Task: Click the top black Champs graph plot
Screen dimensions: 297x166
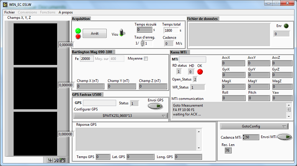Action: point(36,44)
